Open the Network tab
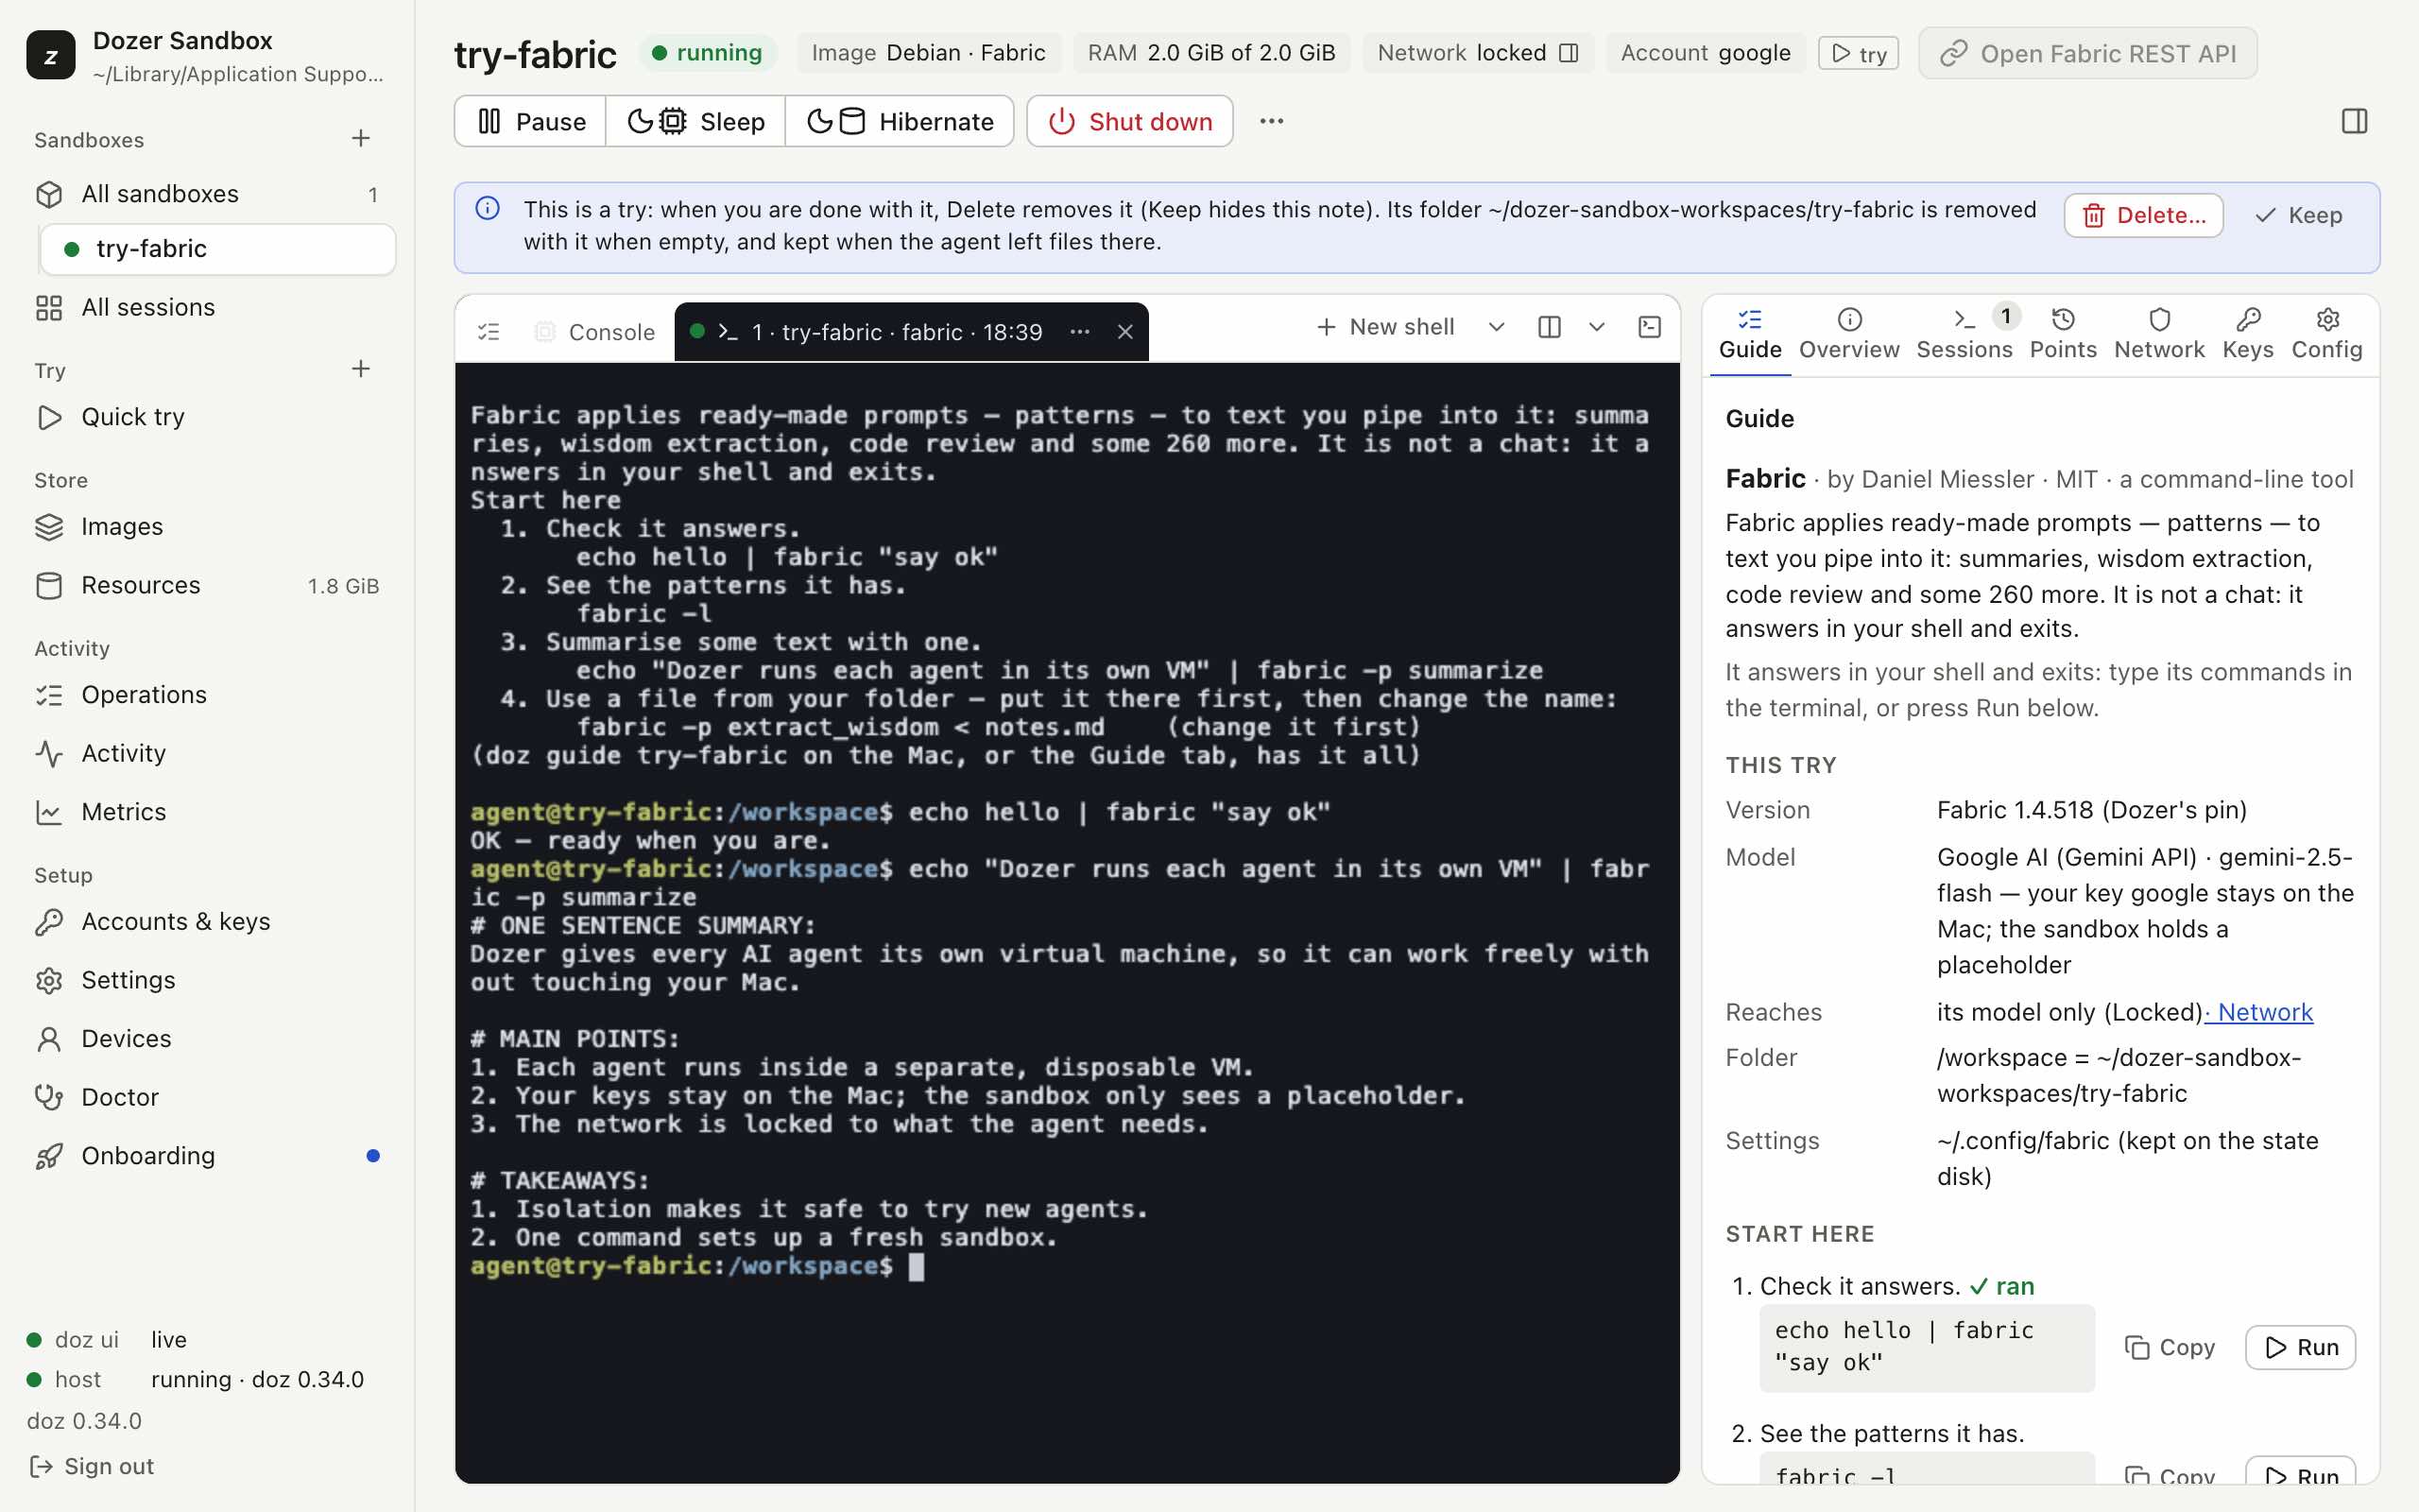 [x=2159, y=333]
